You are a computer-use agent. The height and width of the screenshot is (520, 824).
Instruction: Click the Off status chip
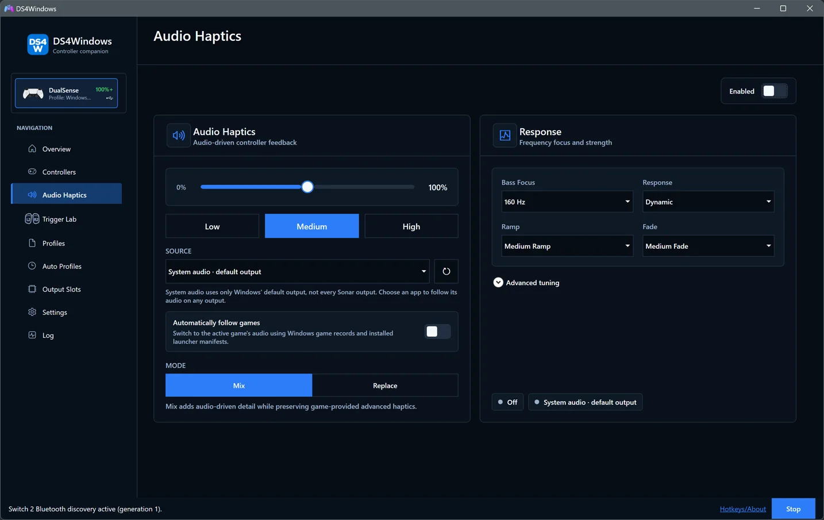507,402
